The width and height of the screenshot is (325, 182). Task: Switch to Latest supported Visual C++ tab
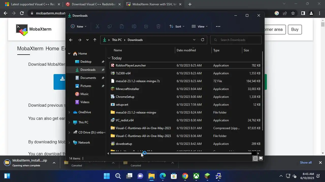tap(32, 4)
